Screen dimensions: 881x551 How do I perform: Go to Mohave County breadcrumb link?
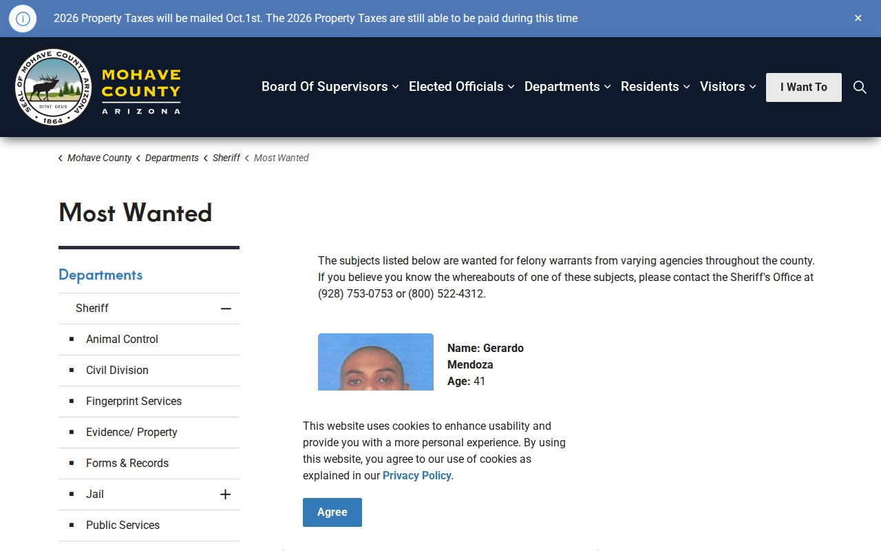point(99,158)
